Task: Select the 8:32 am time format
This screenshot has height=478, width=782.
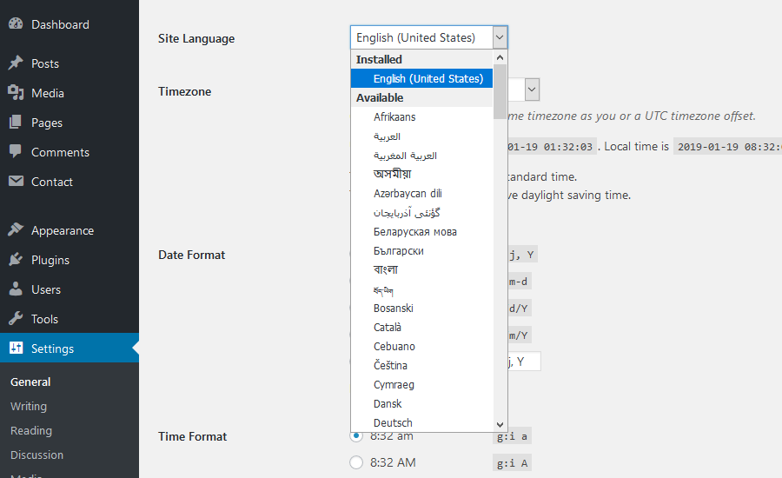Action: pyautogui.click(x=356, y=435)
